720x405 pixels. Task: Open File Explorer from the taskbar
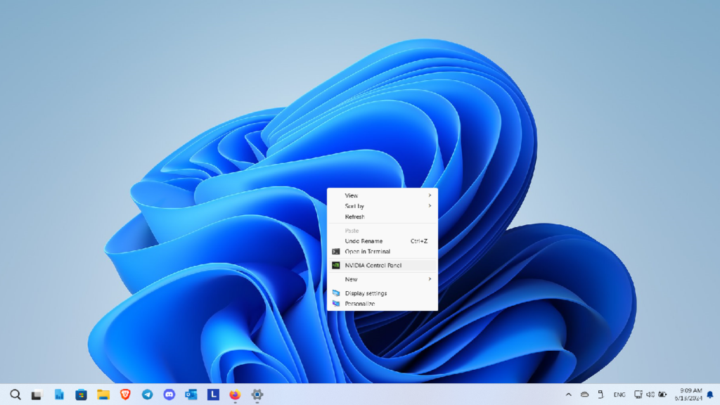pyautogui.click(x=103, y=394)
